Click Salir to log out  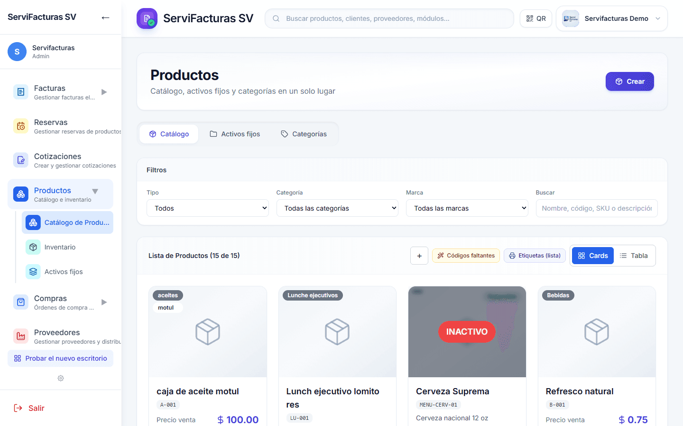coord(29,408)
